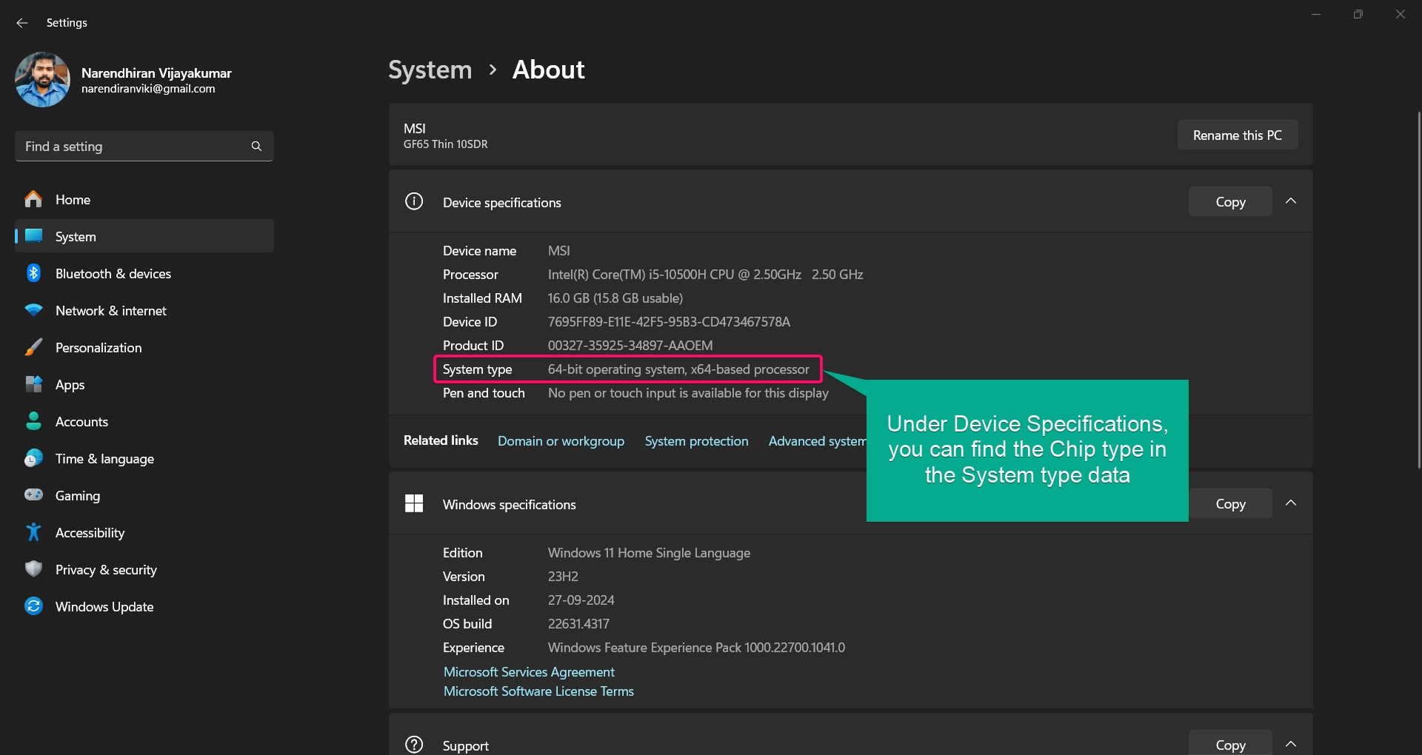Image resolution: width=1422 pixels, height=755 pixels.
Task: Click the Network wifi icon in sidebar
Action: pos(33,310)
